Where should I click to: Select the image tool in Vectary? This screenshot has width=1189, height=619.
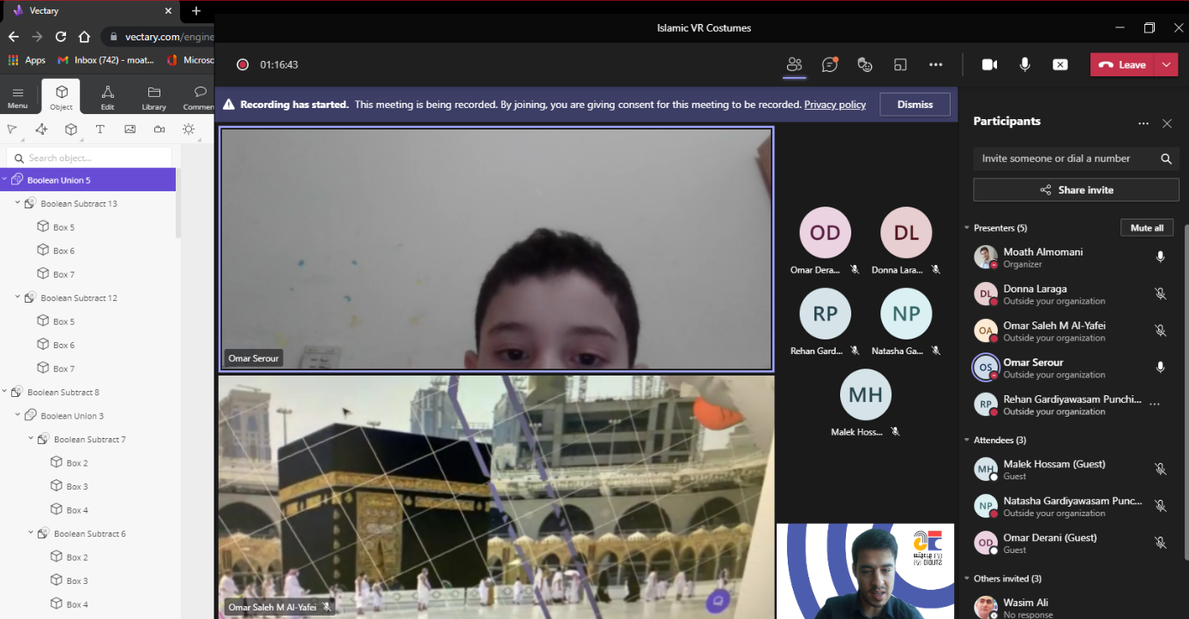point(130,129)
